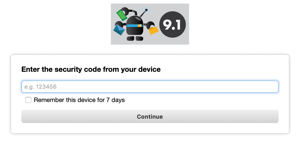
Task: Click the green phone icon in the logo
Action: click(x=122, y=15)
